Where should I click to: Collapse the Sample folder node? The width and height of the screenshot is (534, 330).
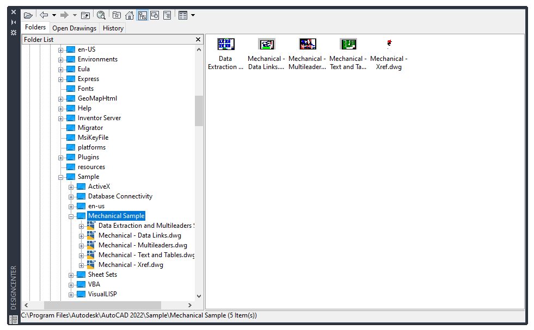[x=60, y=177]
